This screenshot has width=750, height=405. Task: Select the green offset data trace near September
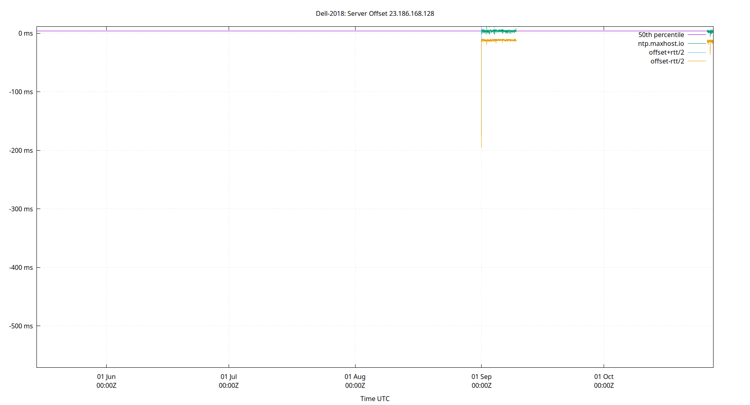[499, 31]
